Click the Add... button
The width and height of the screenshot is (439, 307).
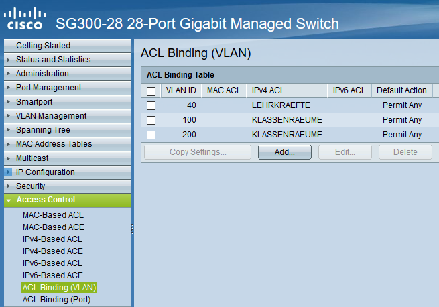tap(285, 152)
